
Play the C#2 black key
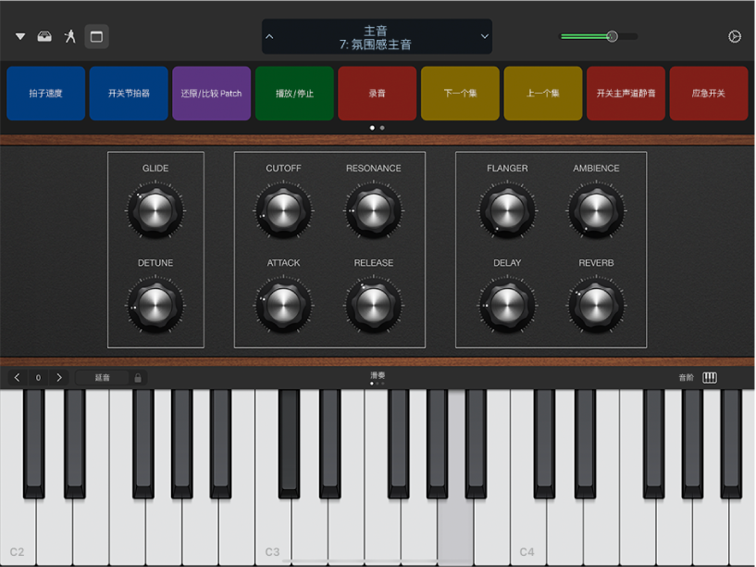pos(33,444)
